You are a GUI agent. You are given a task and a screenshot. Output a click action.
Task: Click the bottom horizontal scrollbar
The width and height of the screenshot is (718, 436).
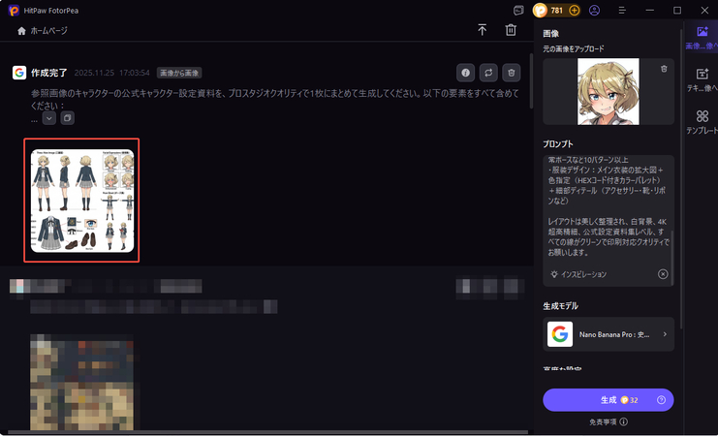point(267,432)
